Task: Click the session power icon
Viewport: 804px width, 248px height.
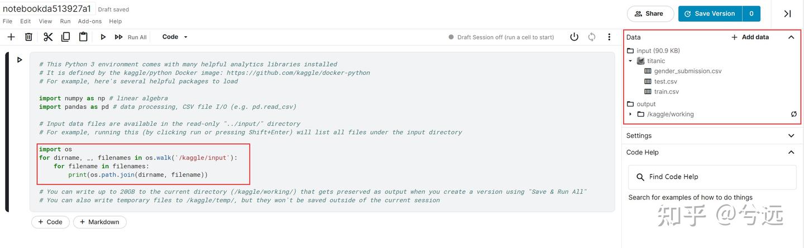Action: [574, 37]
